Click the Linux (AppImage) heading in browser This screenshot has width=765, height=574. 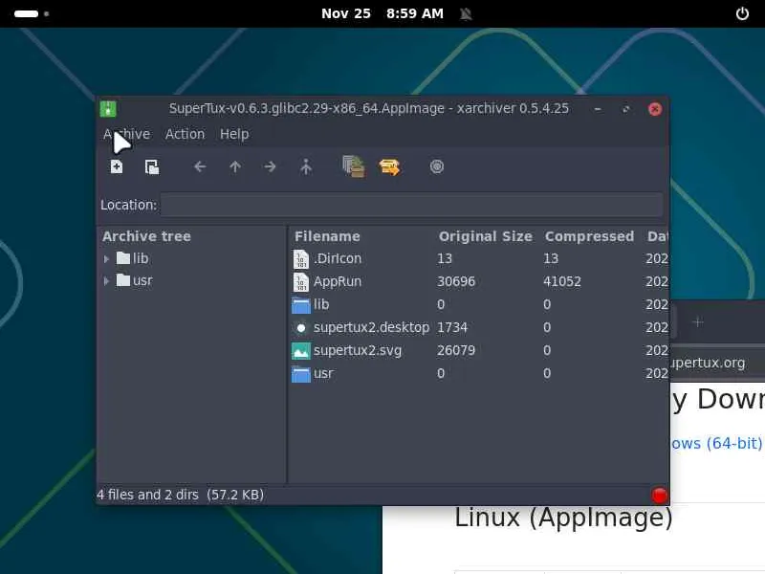[563, 518]
